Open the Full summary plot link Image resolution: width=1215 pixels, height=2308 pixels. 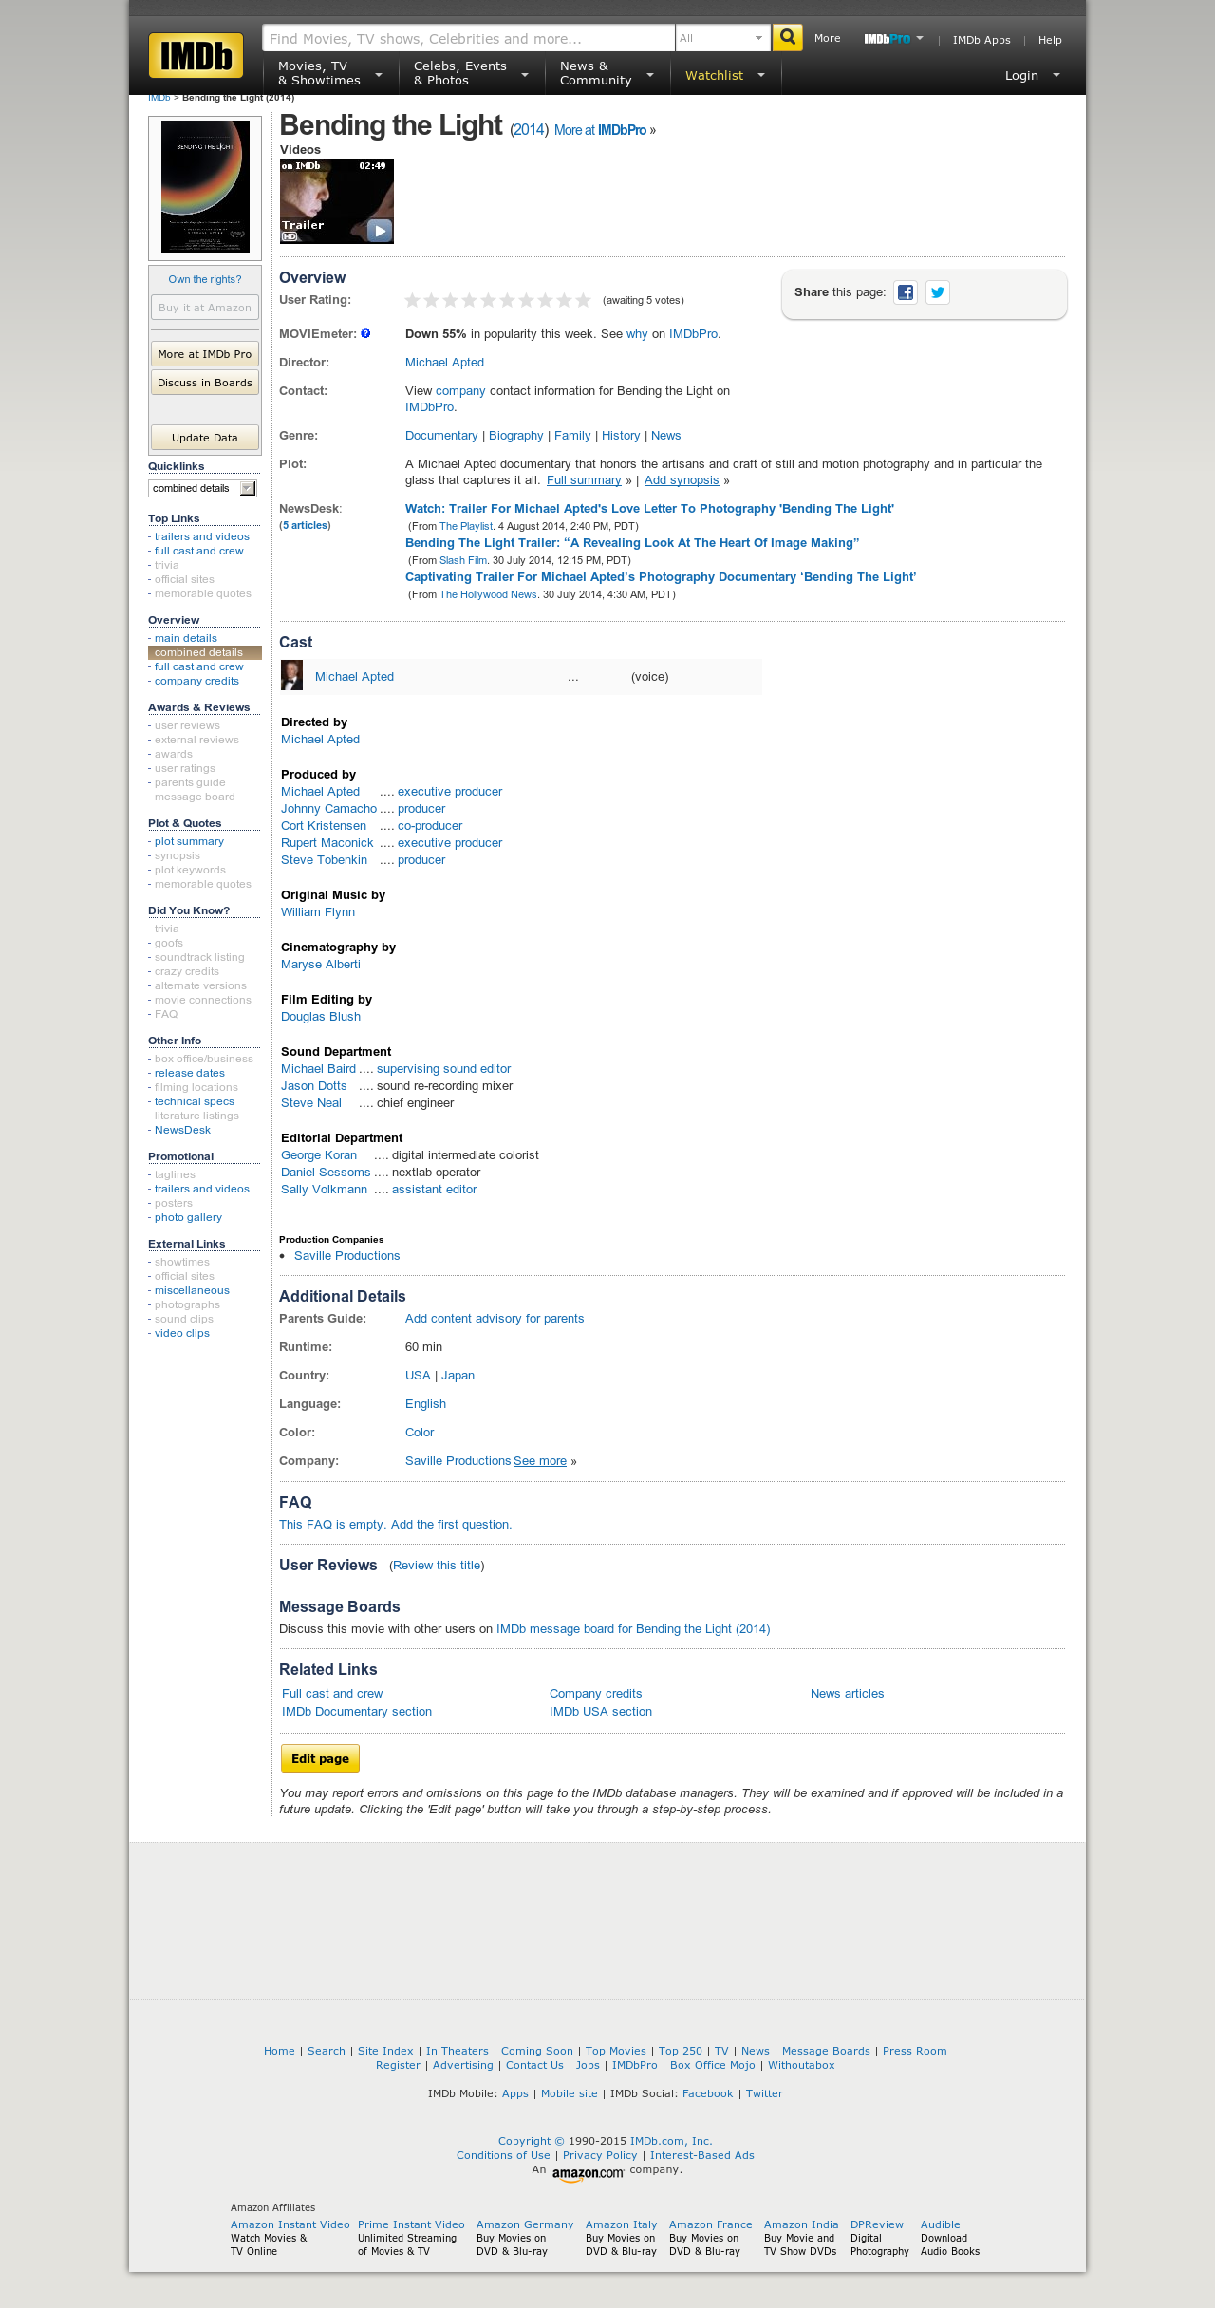click(x=584, y=480)
